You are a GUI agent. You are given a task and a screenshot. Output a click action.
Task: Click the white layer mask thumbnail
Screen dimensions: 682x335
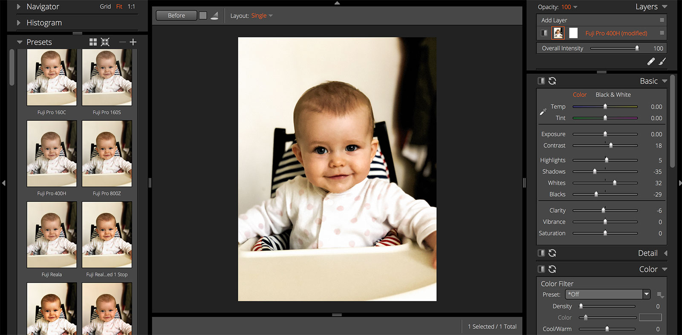pyautogui.click(x=573, y=33)
